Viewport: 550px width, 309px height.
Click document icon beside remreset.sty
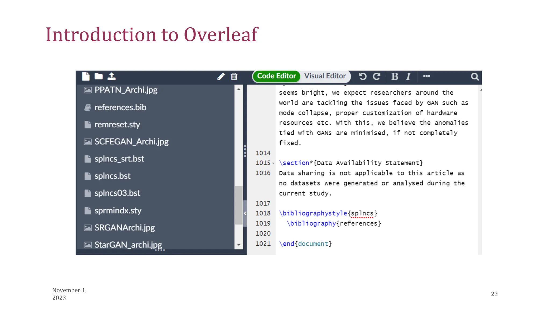pyautogui.click(x=88, y=125)
